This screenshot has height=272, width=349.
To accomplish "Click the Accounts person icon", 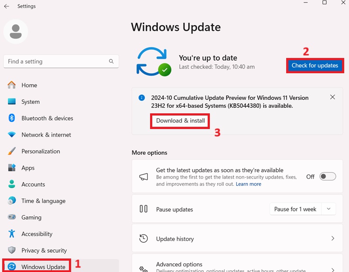I will [x=12, y=184].
